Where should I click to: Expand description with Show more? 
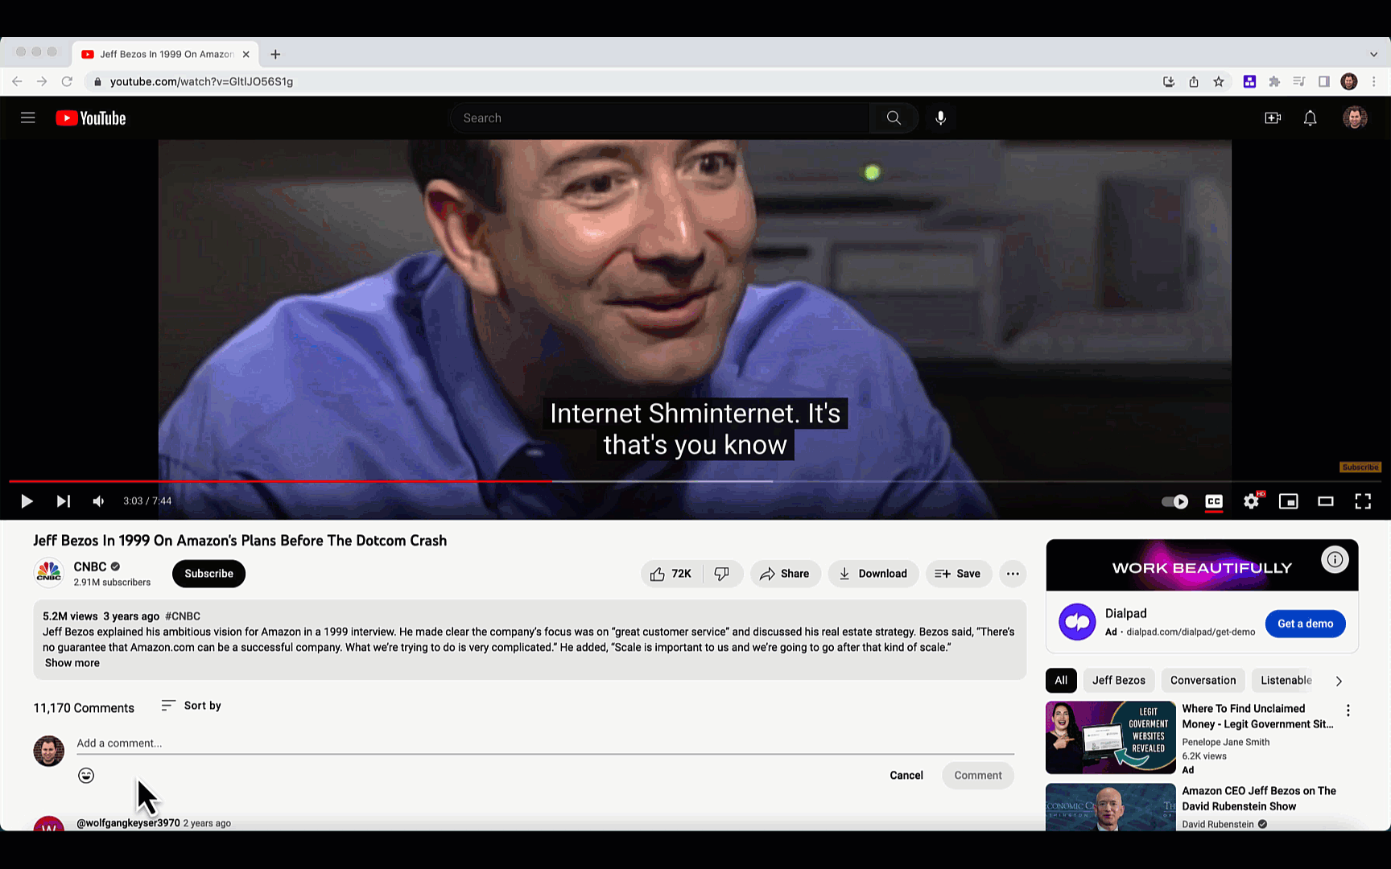(x=72, y=663)
